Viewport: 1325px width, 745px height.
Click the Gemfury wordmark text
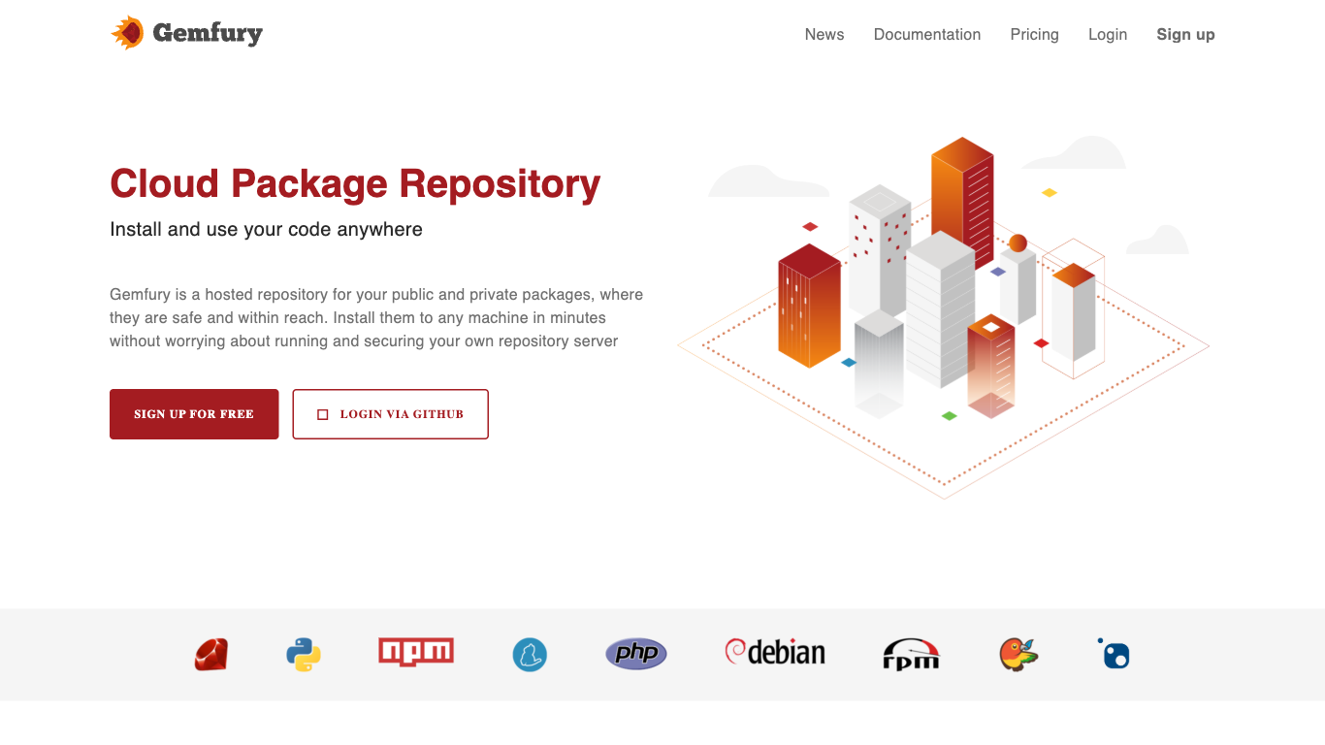tap(208, 34)
